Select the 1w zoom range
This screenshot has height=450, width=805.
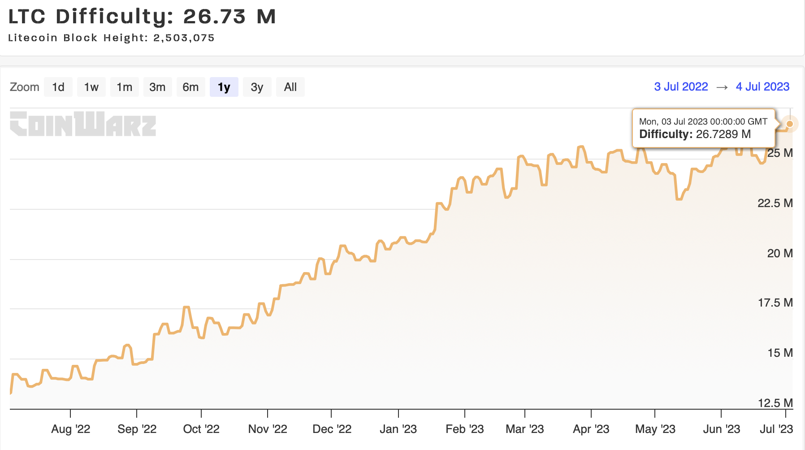[91, 87]
